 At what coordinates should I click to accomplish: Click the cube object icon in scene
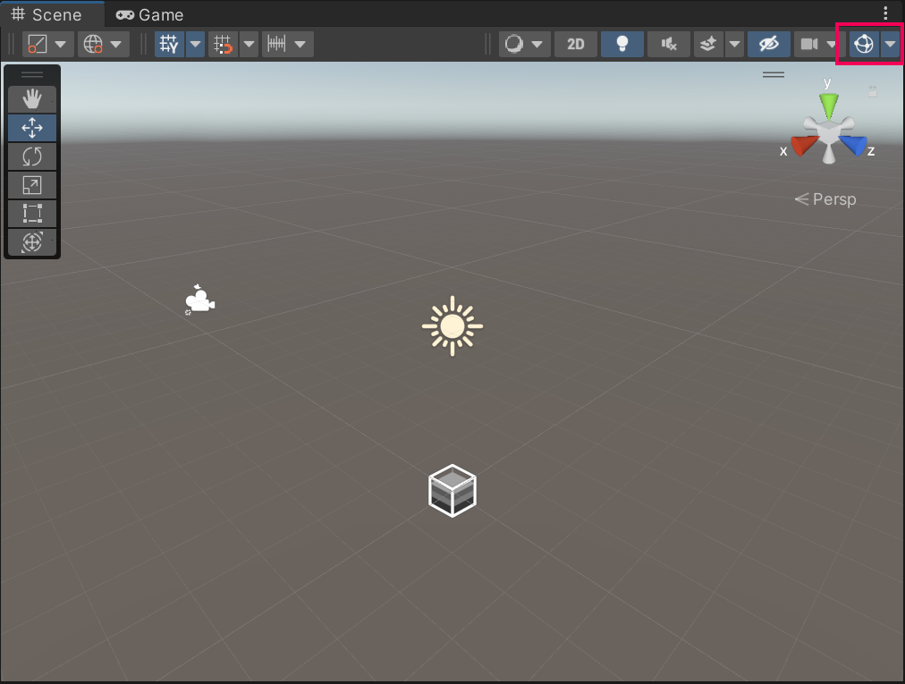452,490
